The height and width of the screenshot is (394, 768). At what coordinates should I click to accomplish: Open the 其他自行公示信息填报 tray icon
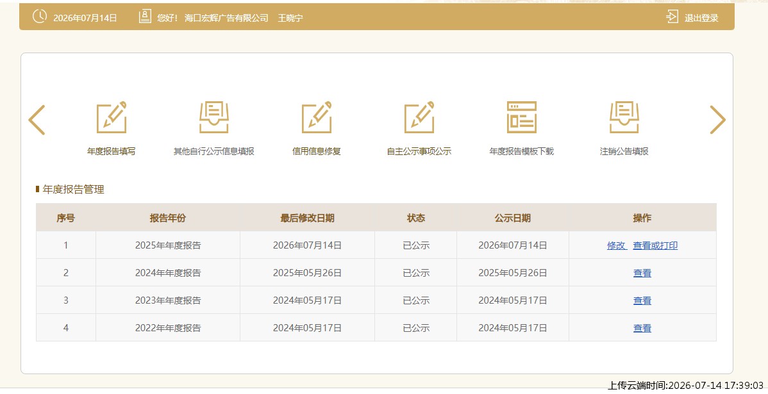click(214, 117)
